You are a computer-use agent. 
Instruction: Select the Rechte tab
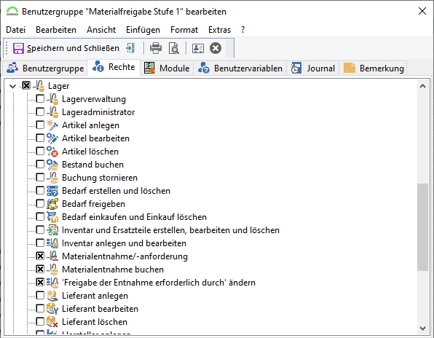(x=114, y=67)
